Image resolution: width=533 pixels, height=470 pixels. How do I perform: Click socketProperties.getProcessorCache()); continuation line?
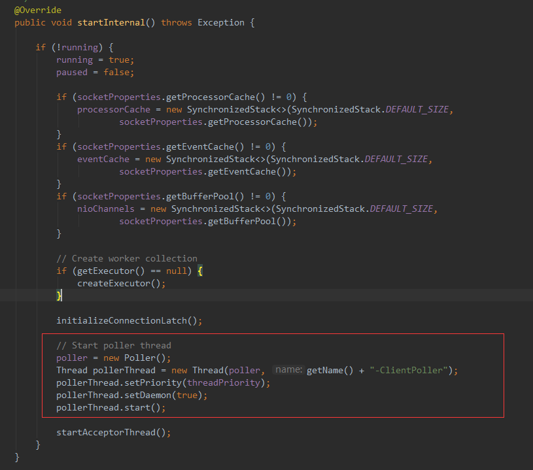[x=218, y=122]
